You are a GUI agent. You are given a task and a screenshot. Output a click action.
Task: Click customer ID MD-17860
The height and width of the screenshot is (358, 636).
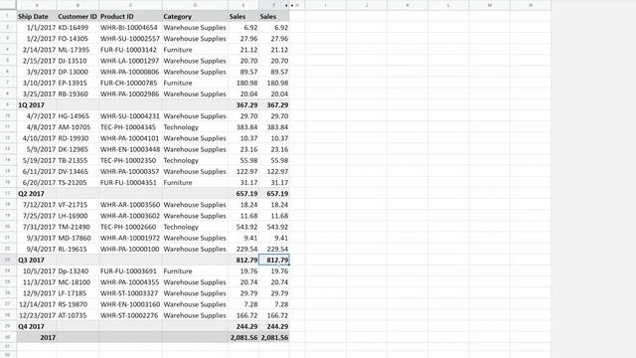pos(75,238)
